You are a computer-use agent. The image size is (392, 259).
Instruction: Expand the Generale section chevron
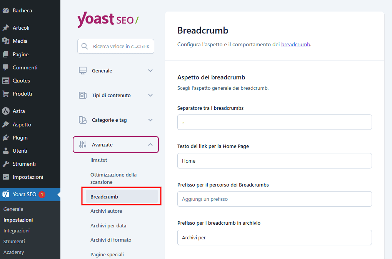[150, 71]
